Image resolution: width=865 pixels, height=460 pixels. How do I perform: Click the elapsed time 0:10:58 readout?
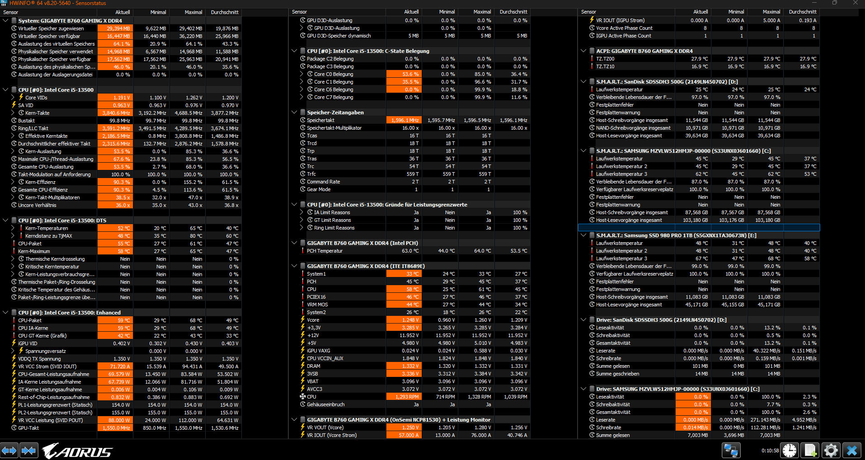click(770, 451)
